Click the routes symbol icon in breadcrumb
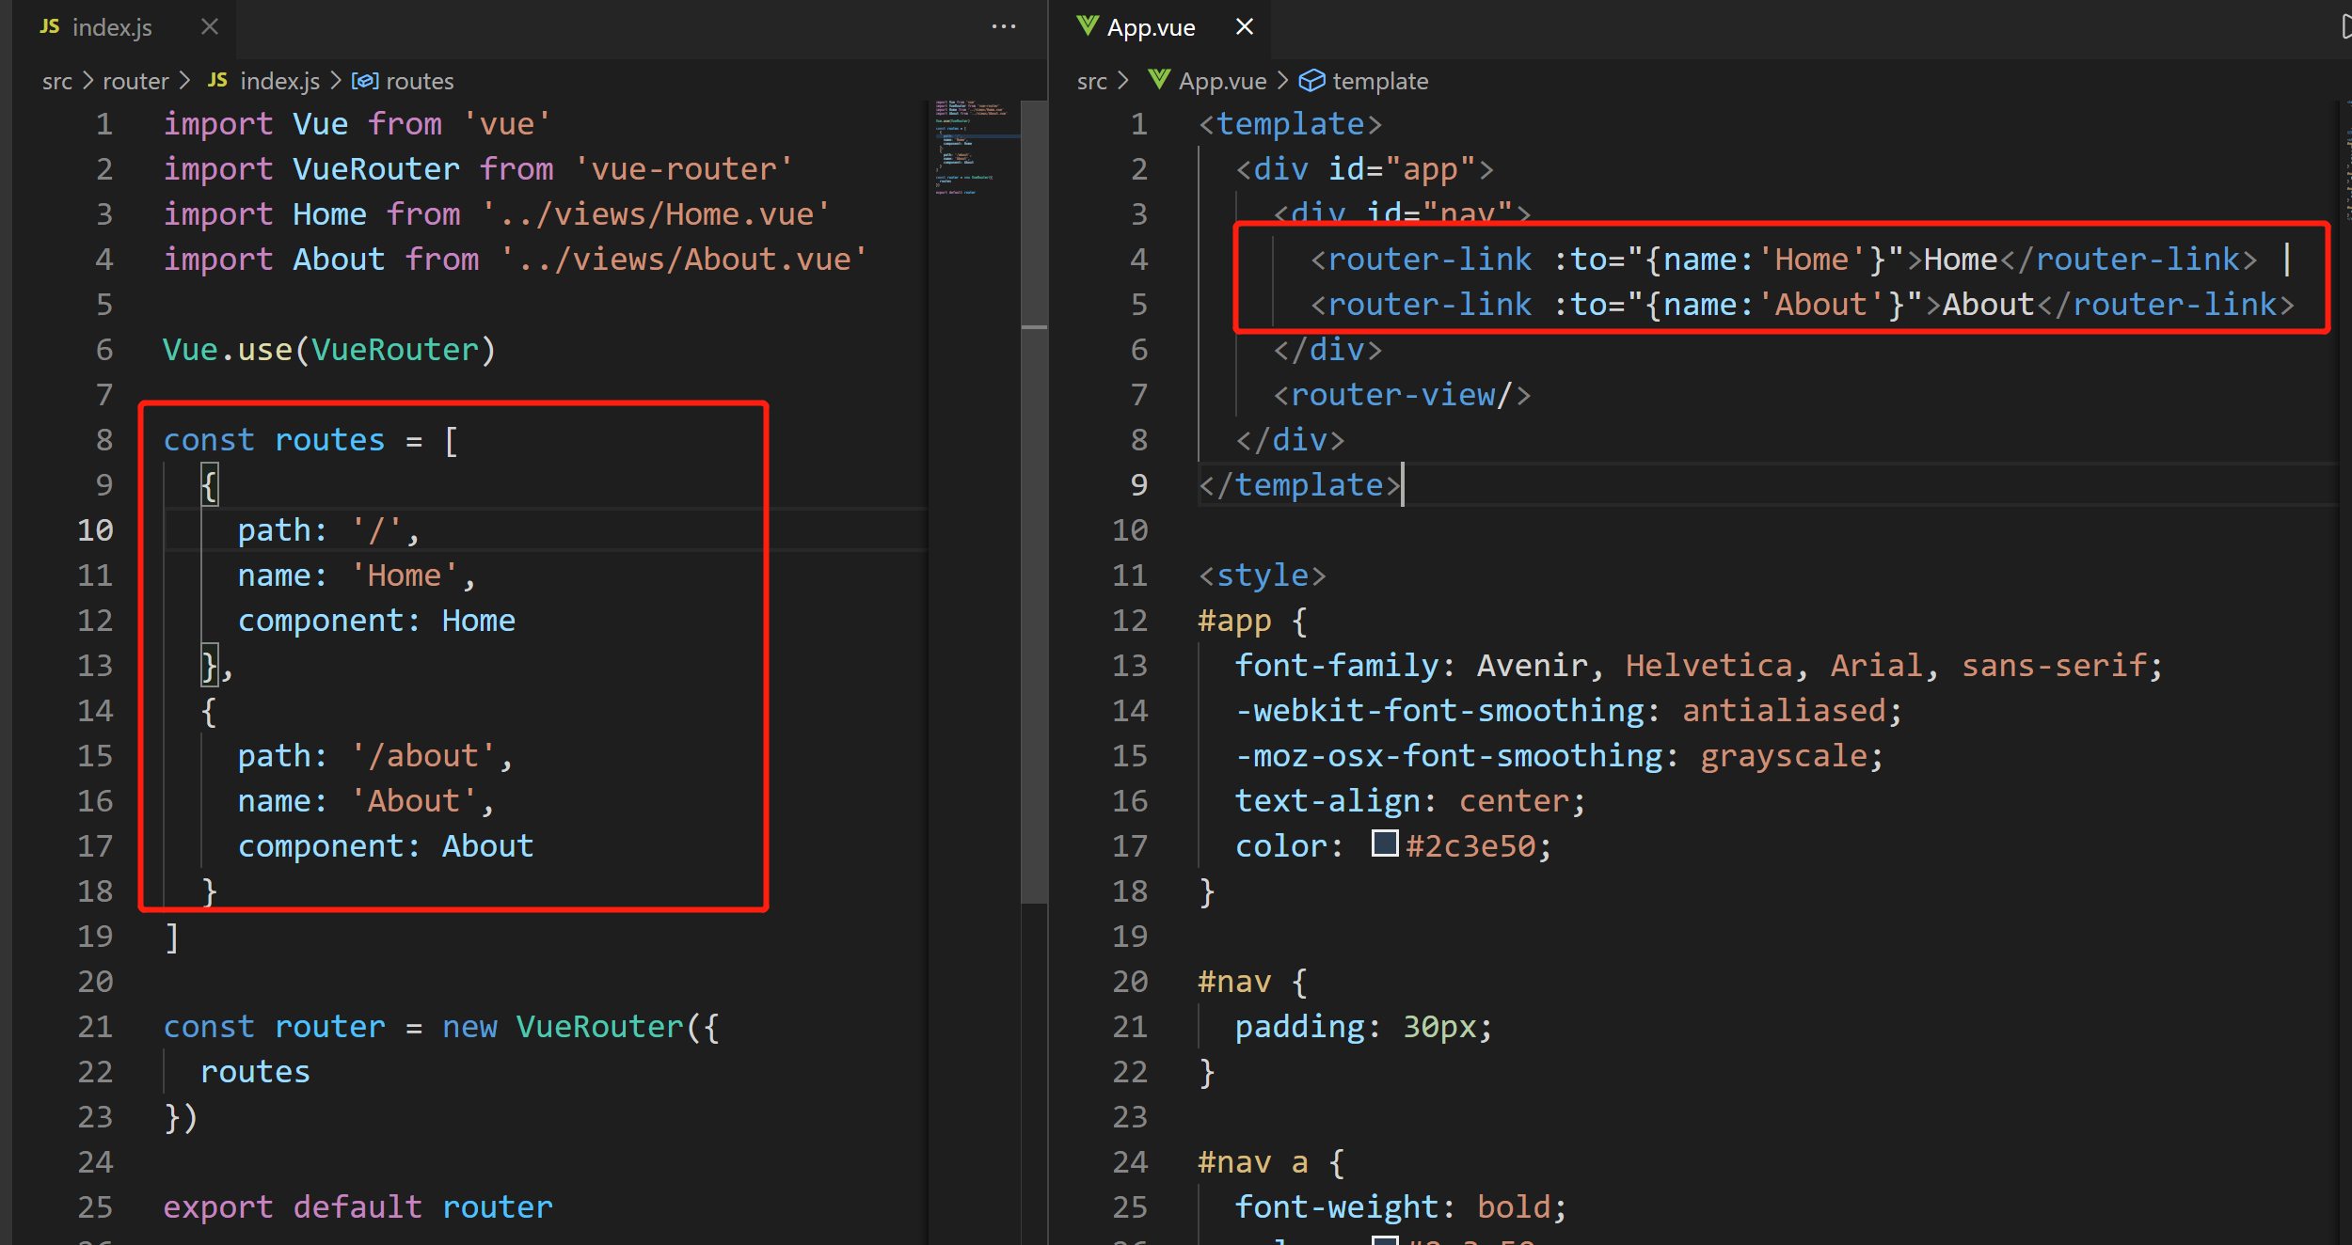This screenshot has width=2352, height=1245. pos(364,81)
